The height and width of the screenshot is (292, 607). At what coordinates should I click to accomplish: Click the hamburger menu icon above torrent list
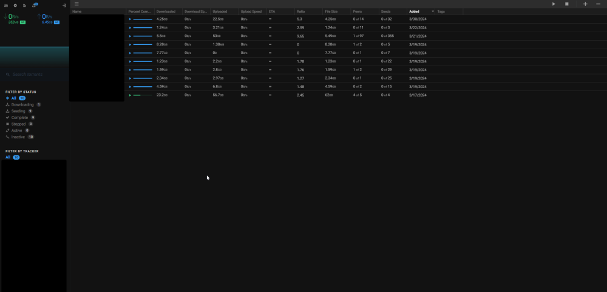76,4
